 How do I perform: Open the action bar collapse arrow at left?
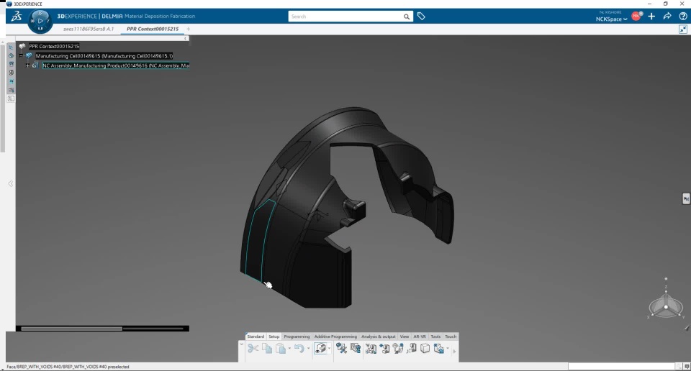(x=242, y=344)
